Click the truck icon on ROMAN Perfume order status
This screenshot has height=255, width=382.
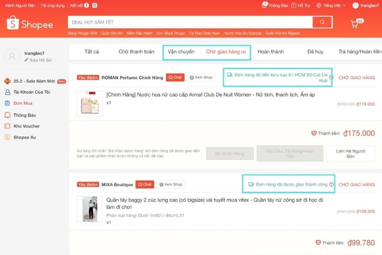click(x=230, y=74)
